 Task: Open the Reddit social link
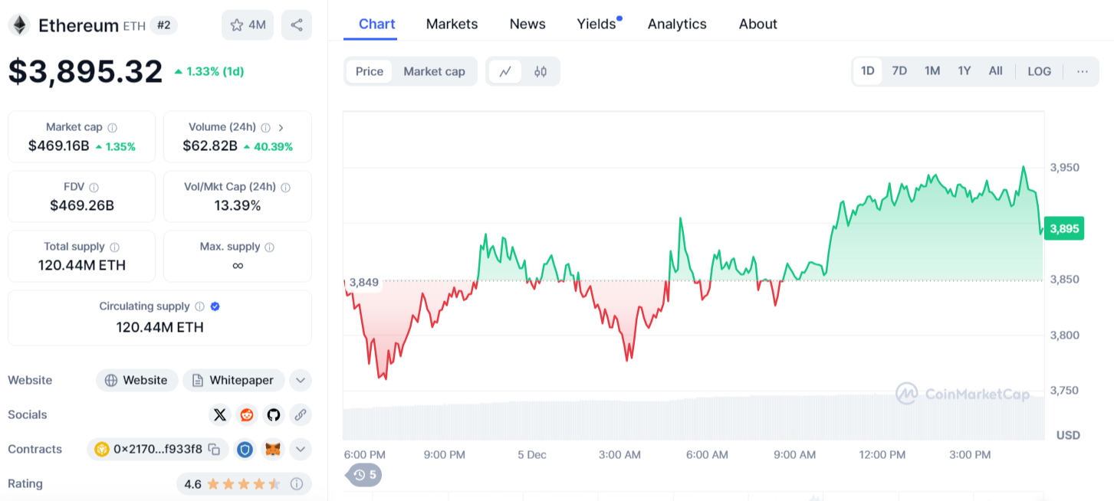pos(247,415)
